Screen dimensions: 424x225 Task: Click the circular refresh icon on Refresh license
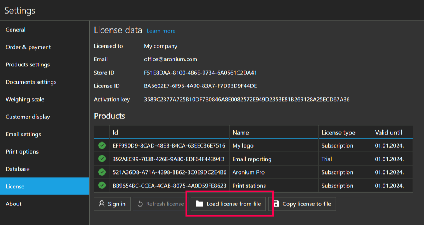(141, 204)
